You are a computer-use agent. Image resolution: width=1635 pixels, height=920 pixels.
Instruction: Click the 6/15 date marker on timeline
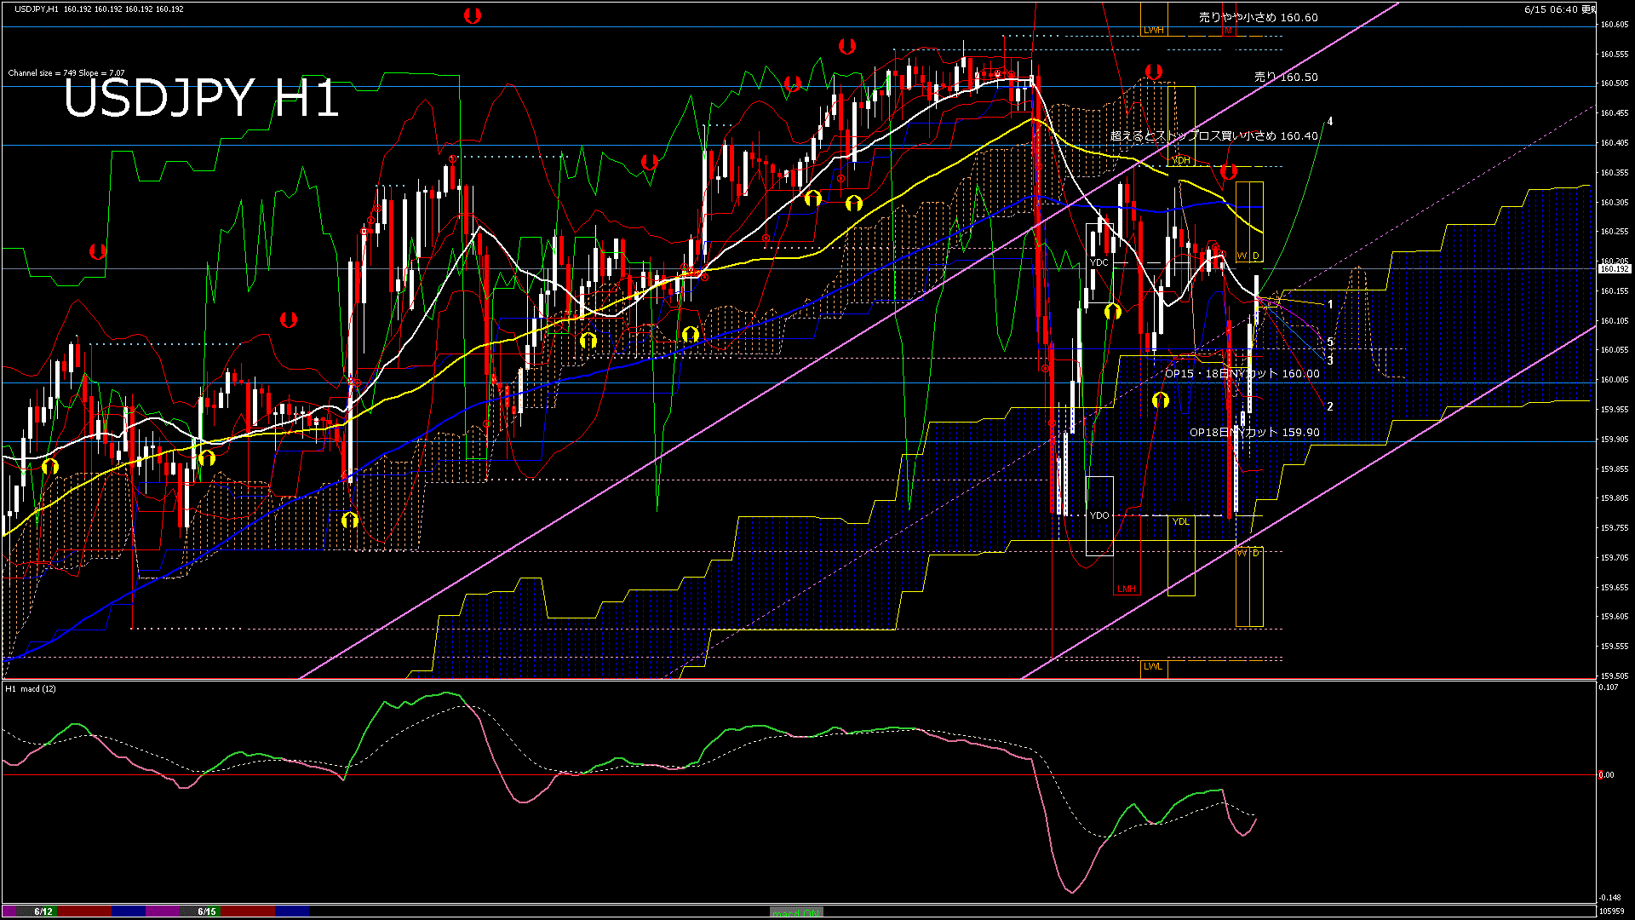pos(207,911)
